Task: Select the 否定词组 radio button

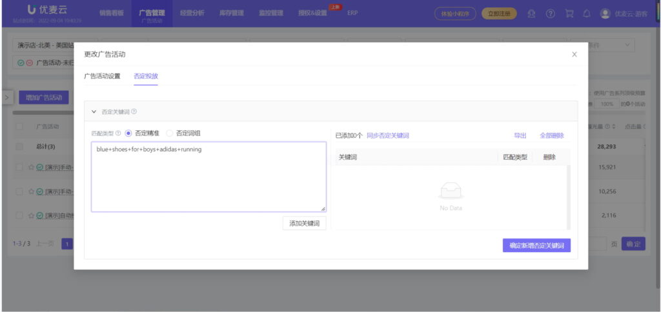Action: (x=170, y=133)
